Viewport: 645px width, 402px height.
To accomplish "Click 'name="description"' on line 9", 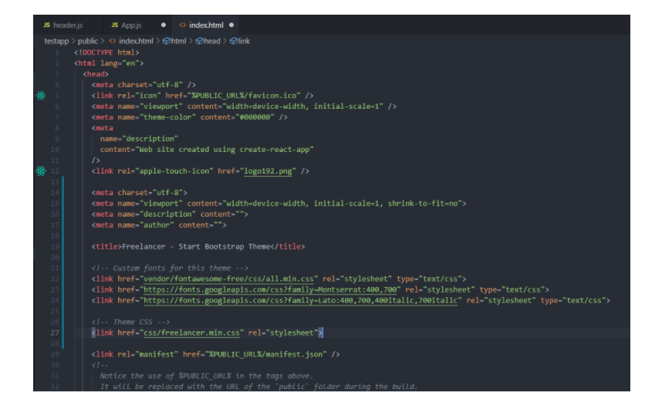I will (x=139, y=139).
